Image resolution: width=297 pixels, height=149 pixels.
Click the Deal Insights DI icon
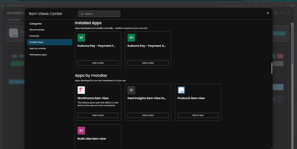[x=131, y=90]
